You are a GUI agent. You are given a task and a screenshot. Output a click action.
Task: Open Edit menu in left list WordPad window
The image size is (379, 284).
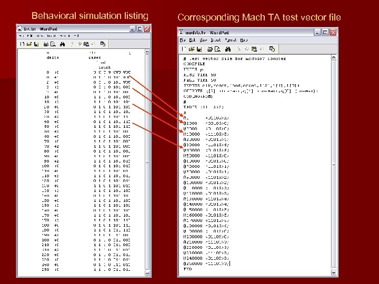pos(29,36)
